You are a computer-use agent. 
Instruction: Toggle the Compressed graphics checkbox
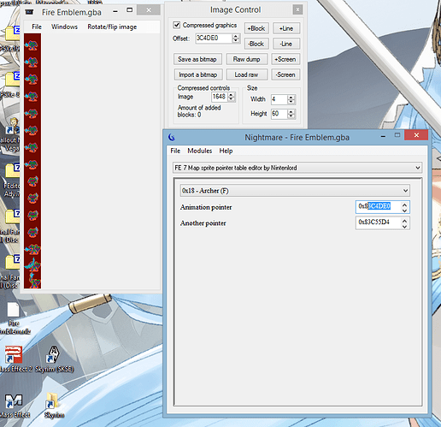click(177, 25)
